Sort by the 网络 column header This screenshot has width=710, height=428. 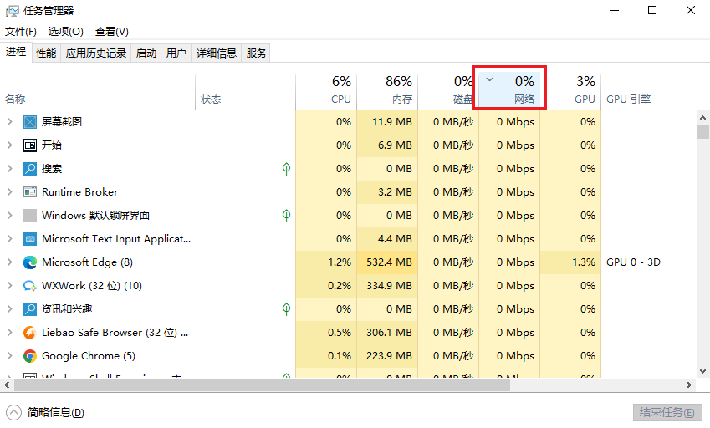(509, 91)
